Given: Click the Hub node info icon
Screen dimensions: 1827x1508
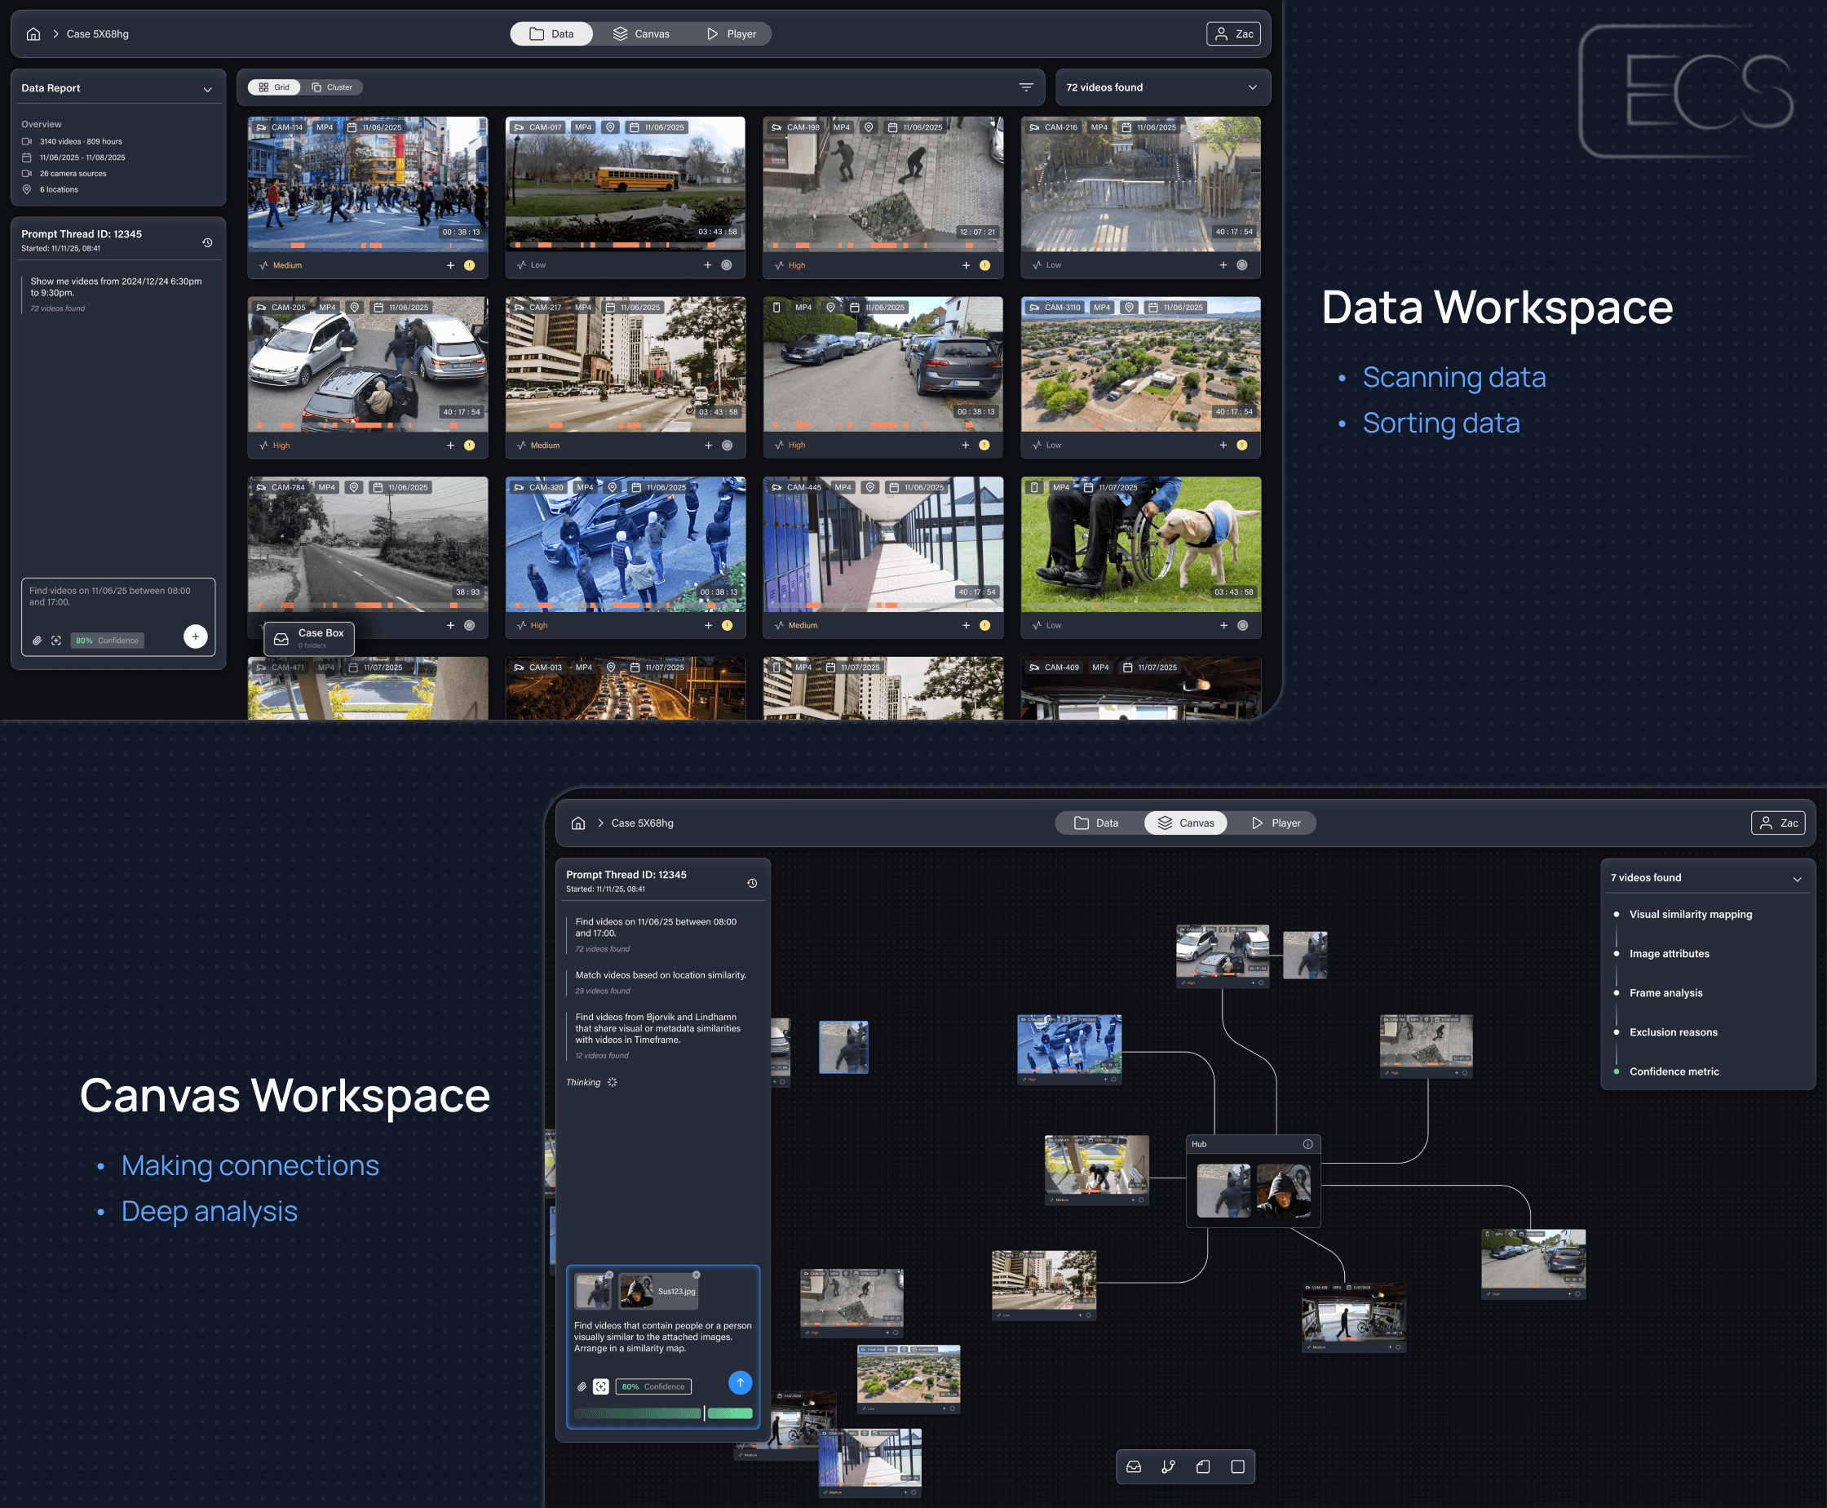Looking at the screenshot, I should pos(1307,1144).
